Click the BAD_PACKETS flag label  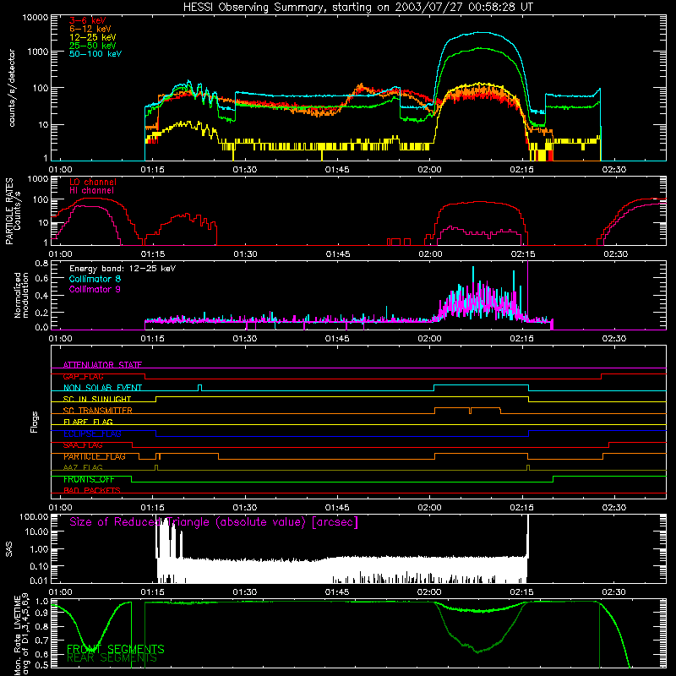pyautogui.click(x=92, y=491)
